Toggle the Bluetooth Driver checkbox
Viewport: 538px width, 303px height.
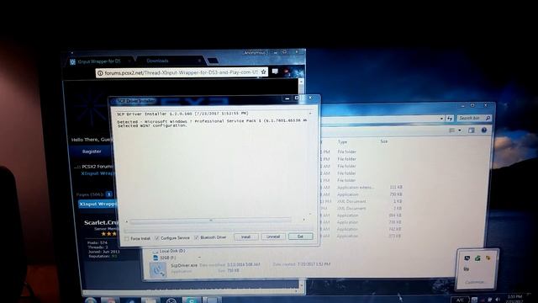point(196,237)
